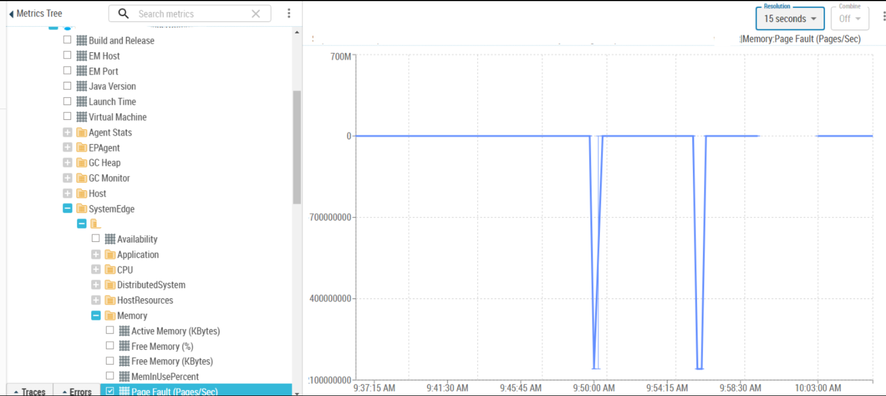
Task: Click the Agent Stats folder icon
Action: [81, 132]
